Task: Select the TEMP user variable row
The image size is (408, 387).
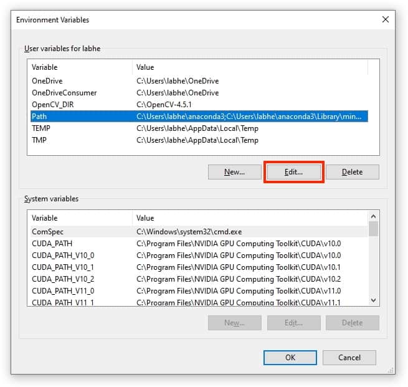Action: (x=199, y=128)
